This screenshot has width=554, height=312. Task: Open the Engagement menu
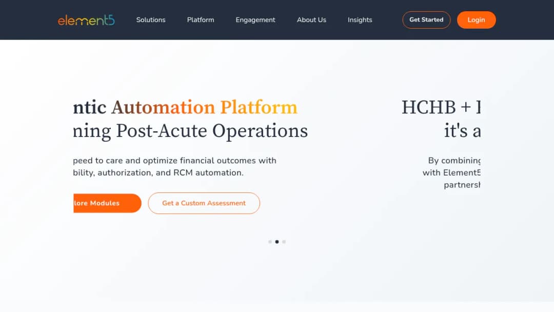tap(255, 20)
